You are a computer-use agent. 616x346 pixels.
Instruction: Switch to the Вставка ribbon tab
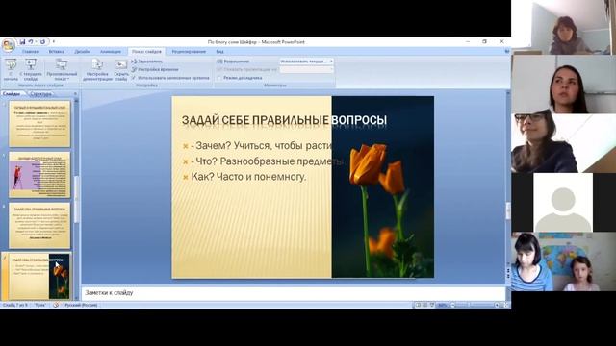pos(57,51)
